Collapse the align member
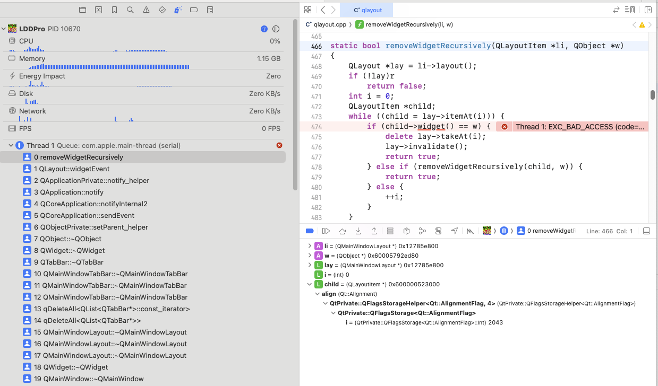Image resolution: width=658 pixels, height=386 pixels. (318, 294)
